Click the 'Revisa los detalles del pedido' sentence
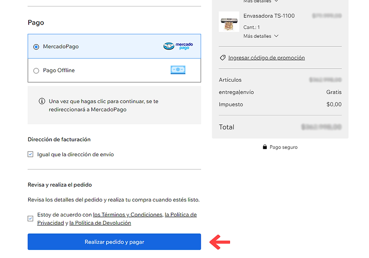This screenshot has width=369, height=258. 114,200
